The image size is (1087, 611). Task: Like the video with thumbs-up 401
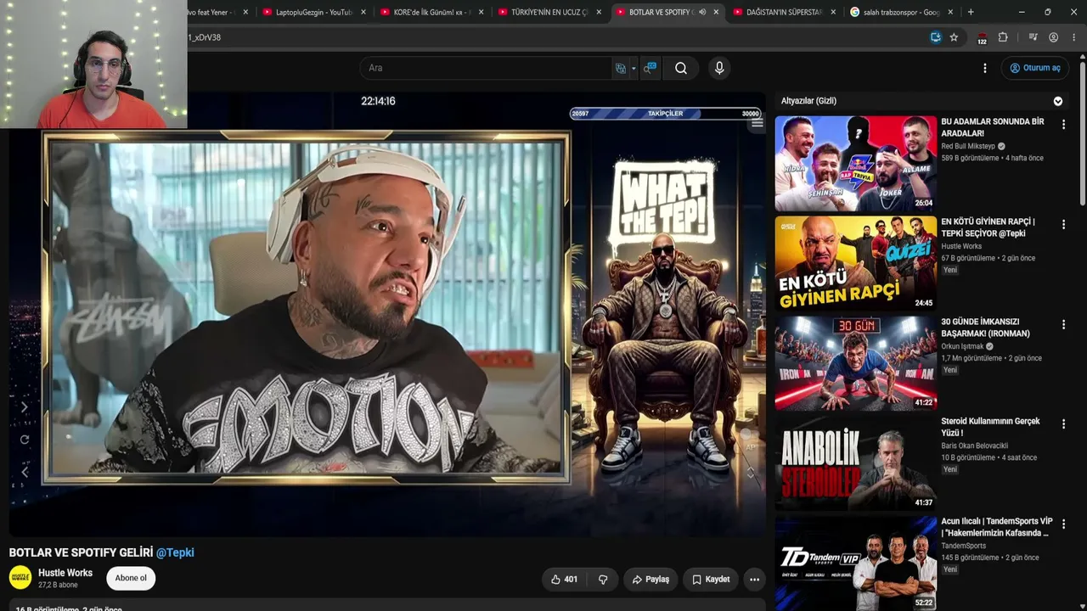pos(564,580)
